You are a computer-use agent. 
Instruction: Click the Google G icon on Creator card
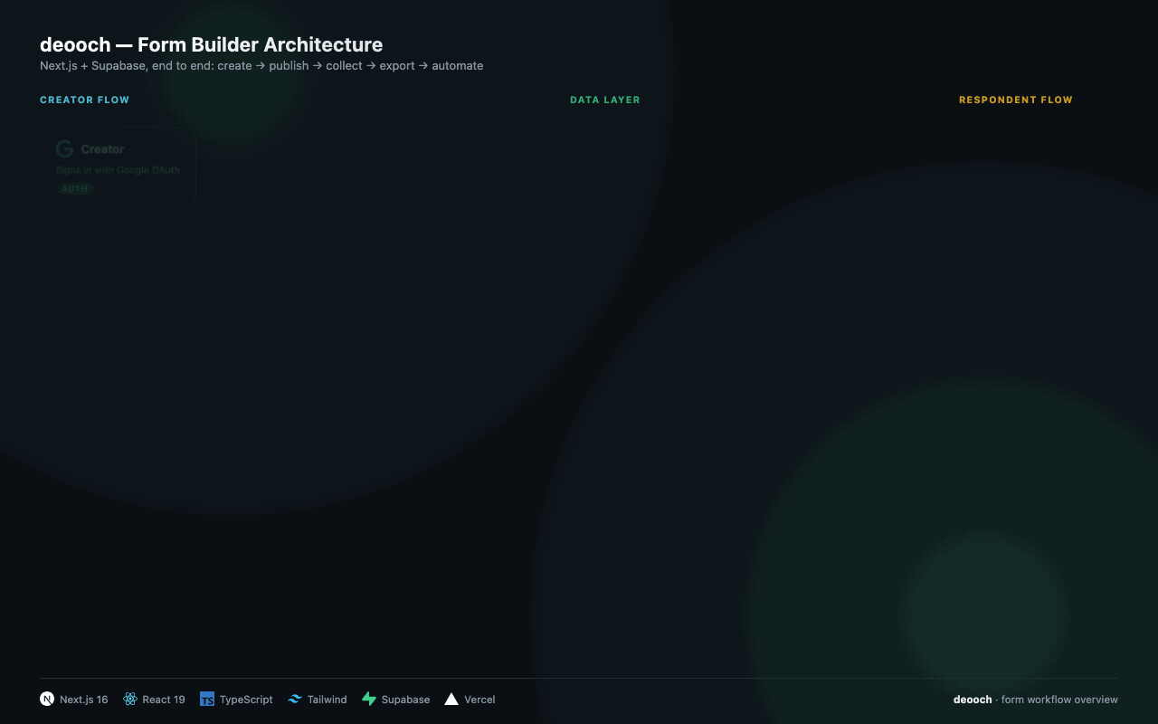coord(64,149)
